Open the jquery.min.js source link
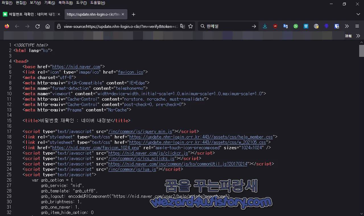The image size is (364, 216). tap(140, 132)
